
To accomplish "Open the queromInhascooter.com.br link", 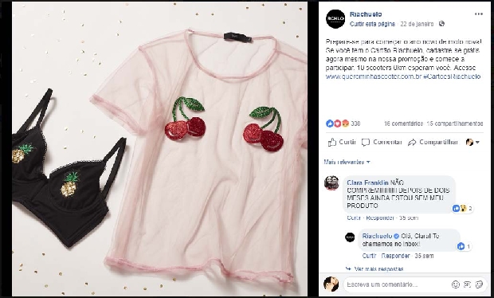I will [374, 76].
